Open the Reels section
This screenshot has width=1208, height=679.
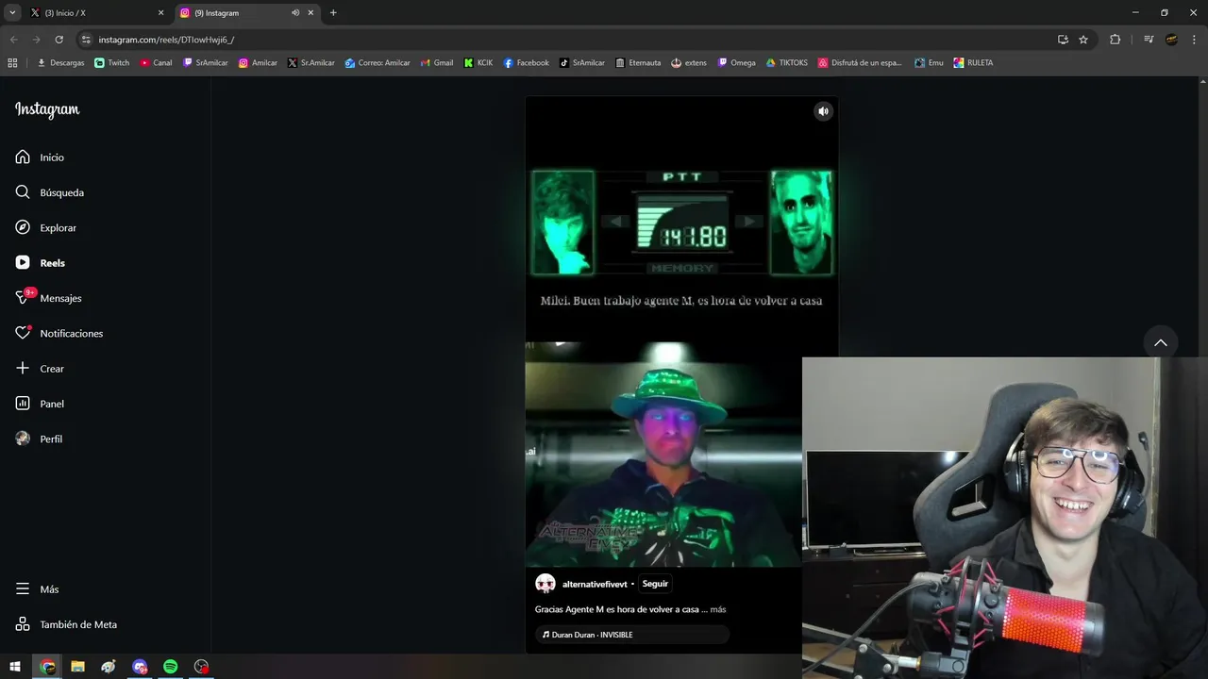(x=41, y=263)
